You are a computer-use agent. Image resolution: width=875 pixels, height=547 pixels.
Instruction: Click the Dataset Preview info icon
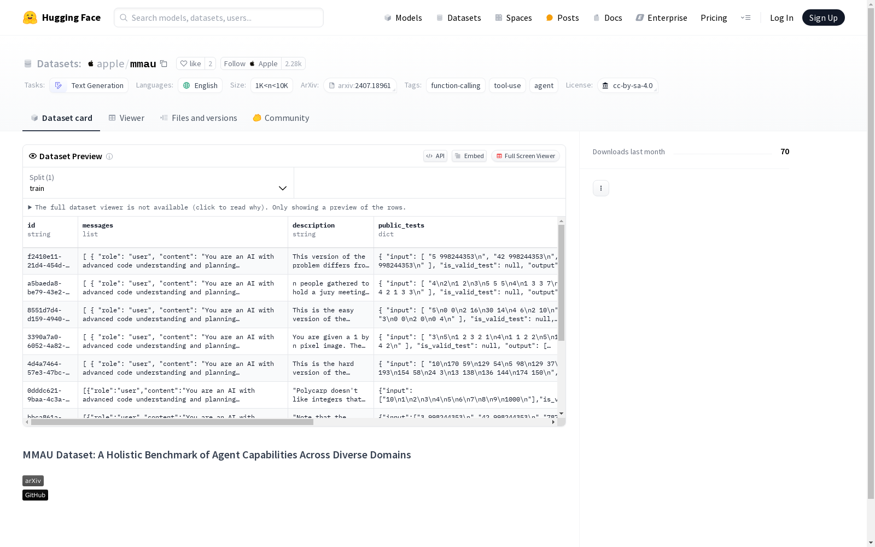(x=109, y=156)
